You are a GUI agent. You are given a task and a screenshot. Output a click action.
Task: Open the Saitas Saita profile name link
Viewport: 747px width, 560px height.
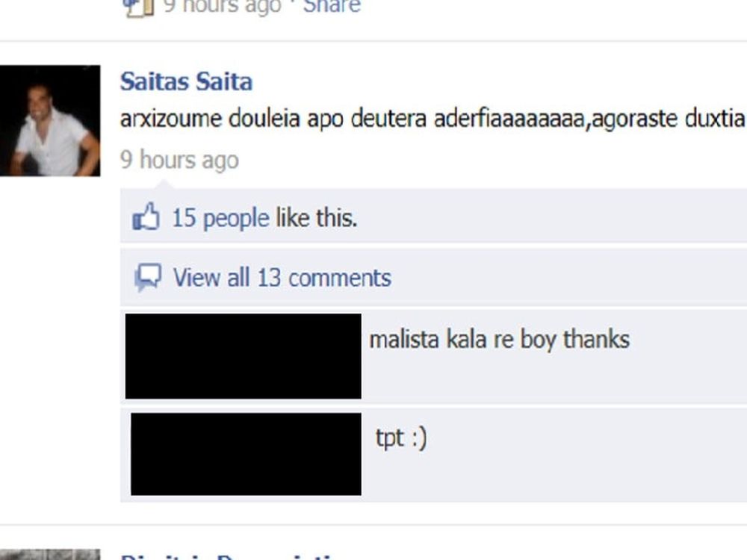186,81
